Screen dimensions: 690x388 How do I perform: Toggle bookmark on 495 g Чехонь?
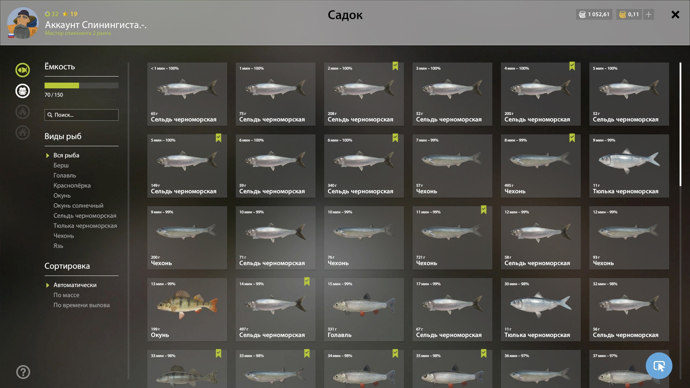[x=572, y=138]
